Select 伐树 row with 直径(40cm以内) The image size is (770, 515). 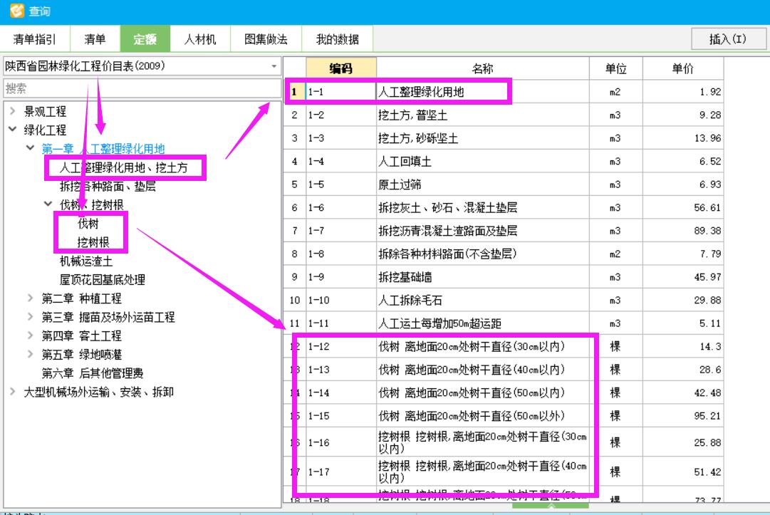tap(504, 370)
